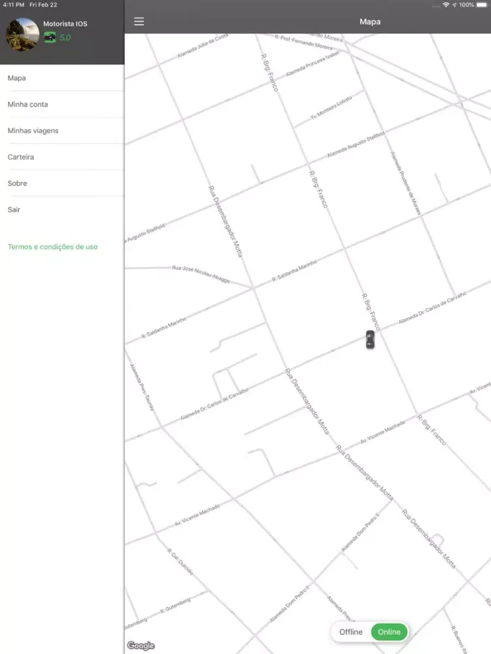Tap the Mapa title in header

click(370, 22)
